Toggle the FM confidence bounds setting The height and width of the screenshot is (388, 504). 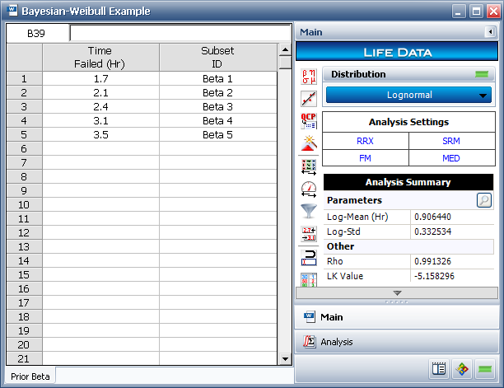click(365, 159)
